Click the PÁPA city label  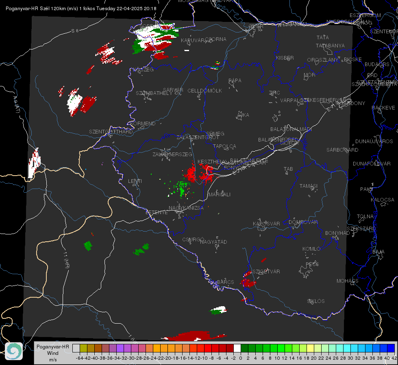[x=235, y=81]
